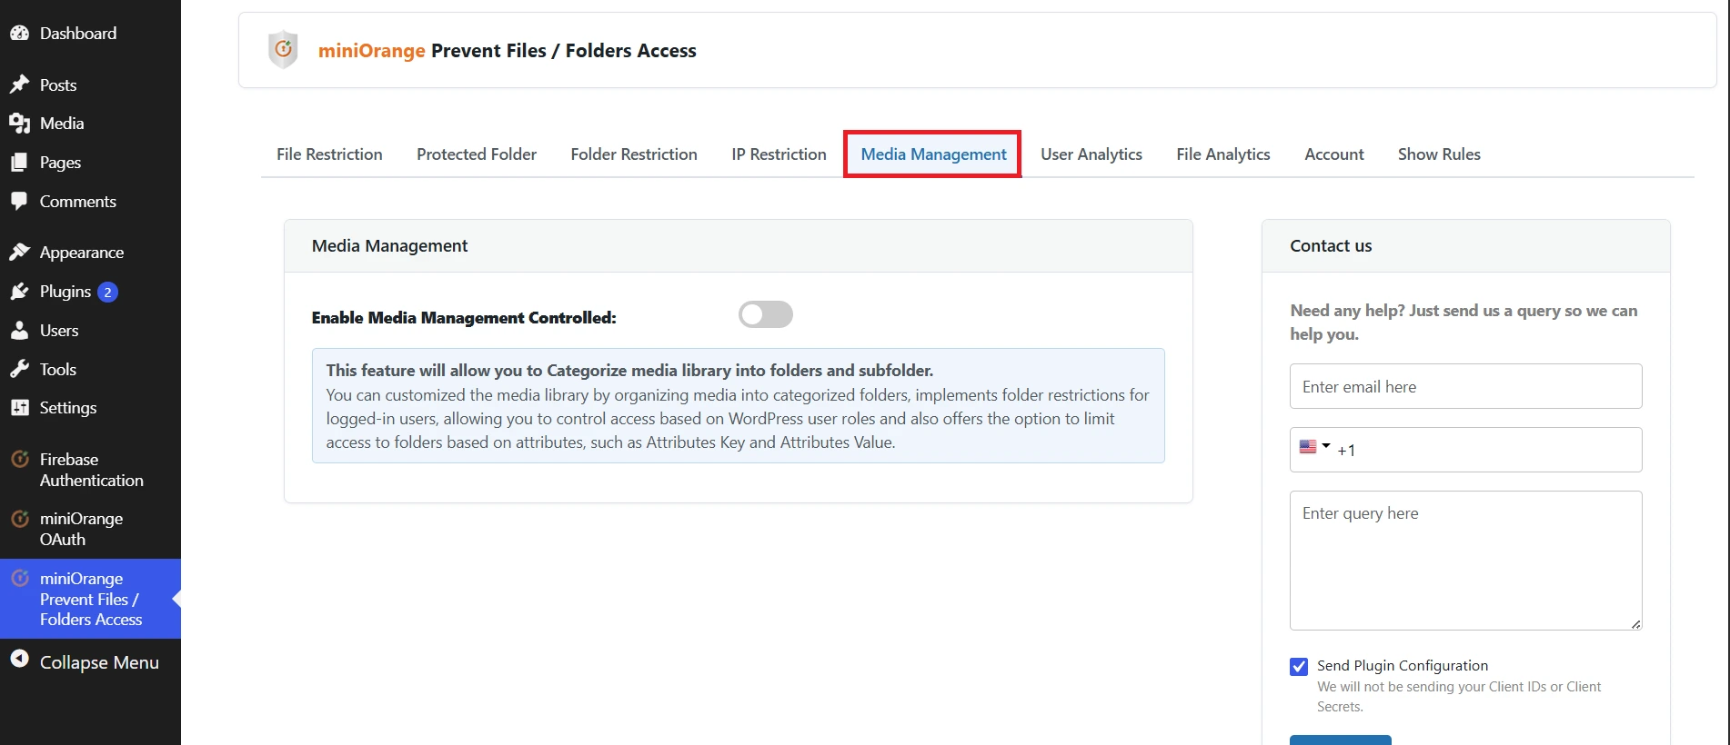Click the Comments speech bubble icon

pos(19,201)
